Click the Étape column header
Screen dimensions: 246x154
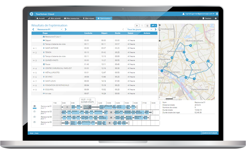[45, 33]
